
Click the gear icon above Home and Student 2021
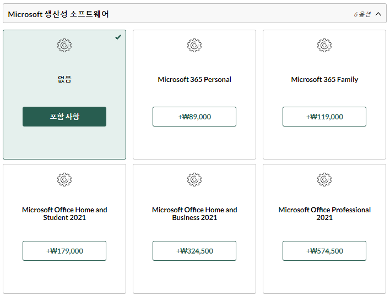point(64,179)
